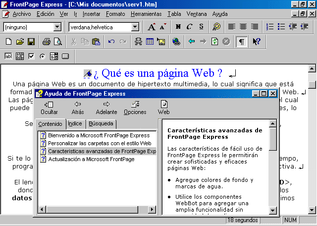317x226 pixels.
Task: Apply bulleted list formatting
Action: click(x=281, y=27)
